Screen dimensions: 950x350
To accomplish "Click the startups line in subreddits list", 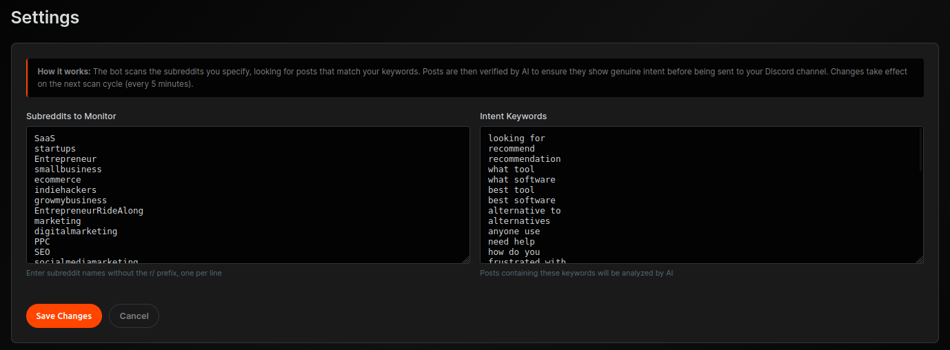I will [55, 148].
